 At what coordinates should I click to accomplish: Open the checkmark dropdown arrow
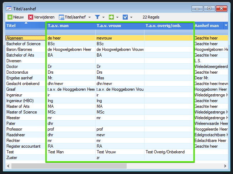coord(131,17)
